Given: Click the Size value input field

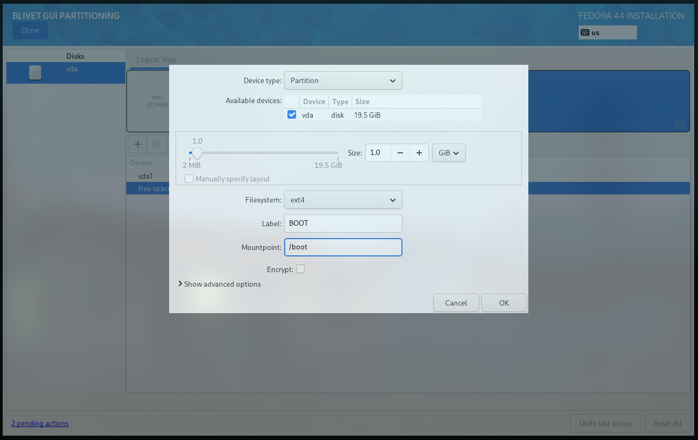Looking at the screenshot, I should [378, 153].
